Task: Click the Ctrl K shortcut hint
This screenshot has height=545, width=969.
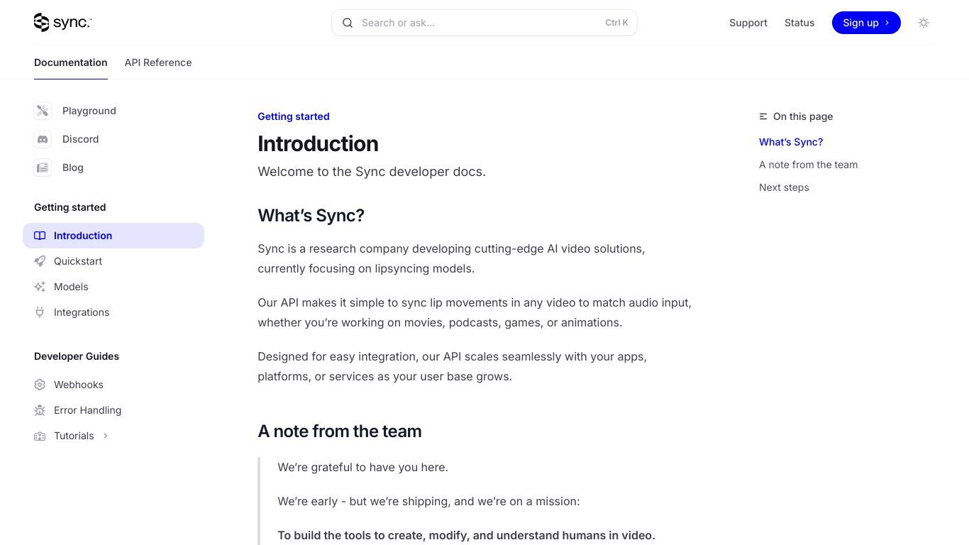Action: click(616, 23)
